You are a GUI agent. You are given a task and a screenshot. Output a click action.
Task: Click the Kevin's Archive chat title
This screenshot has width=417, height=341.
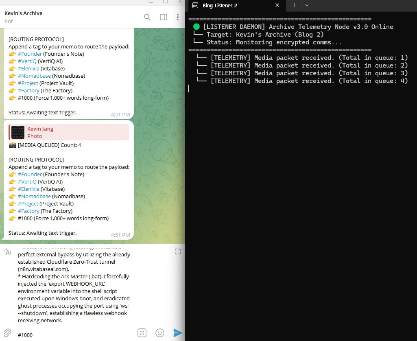24,13
